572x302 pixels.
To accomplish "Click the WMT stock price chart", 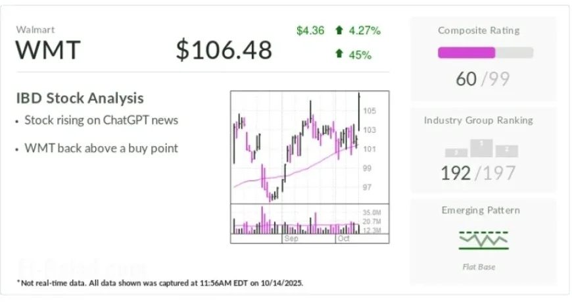I will (x=296, y=148).
